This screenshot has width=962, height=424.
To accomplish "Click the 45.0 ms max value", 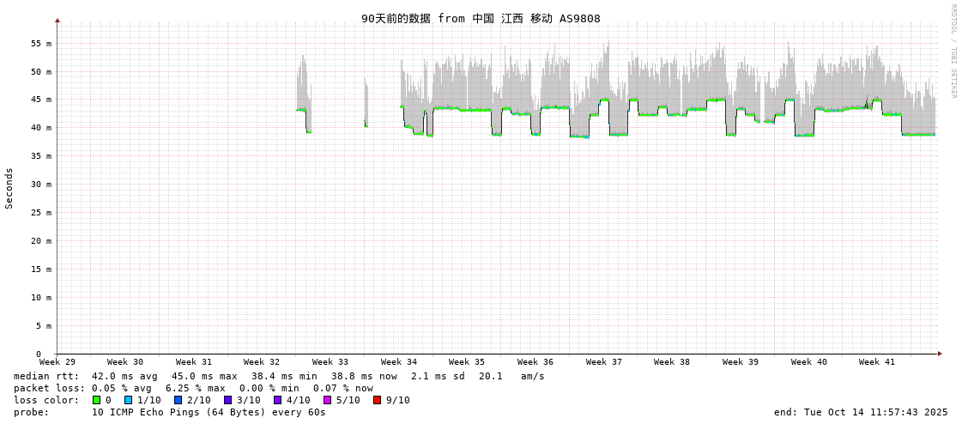I will click(204, 376).
